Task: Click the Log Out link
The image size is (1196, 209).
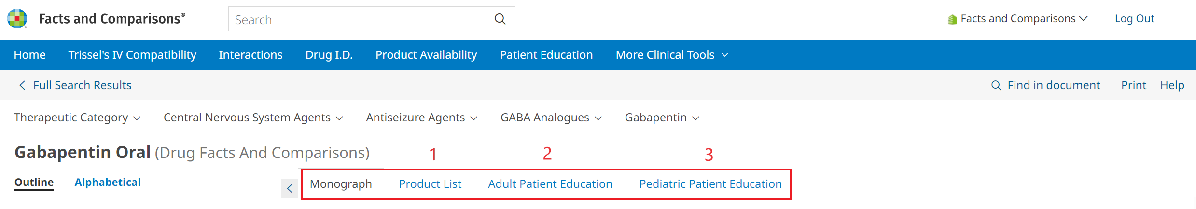Action: 1134,19
